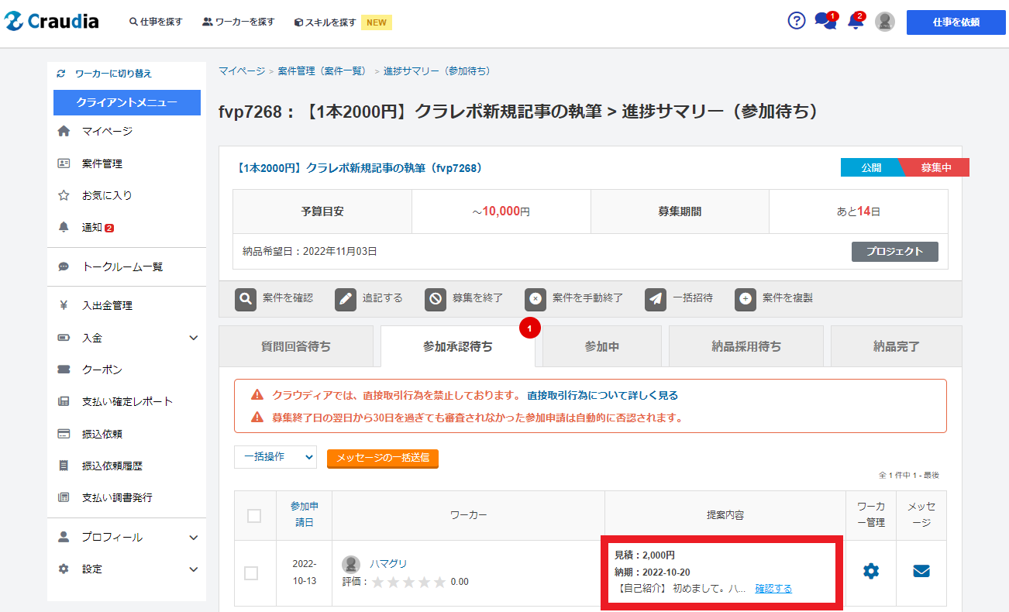Click the 確認する link in proposal
Image resolution: width=1009 pixels, height=612 pixels.
tap(773, 589)
